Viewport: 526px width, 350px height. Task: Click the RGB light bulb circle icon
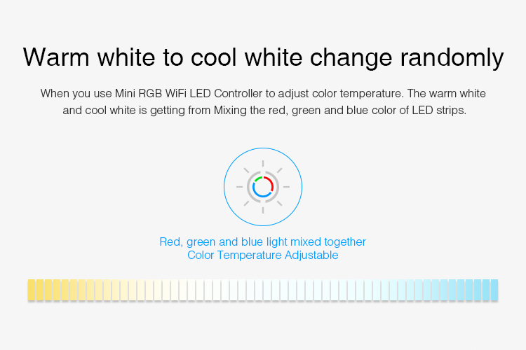click(263, 187)
